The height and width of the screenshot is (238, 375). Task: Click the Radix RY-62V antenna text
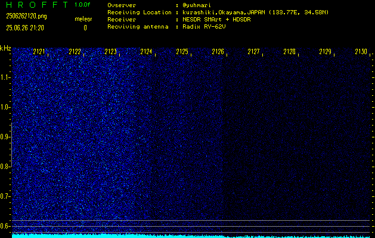(x=204, y=27)
